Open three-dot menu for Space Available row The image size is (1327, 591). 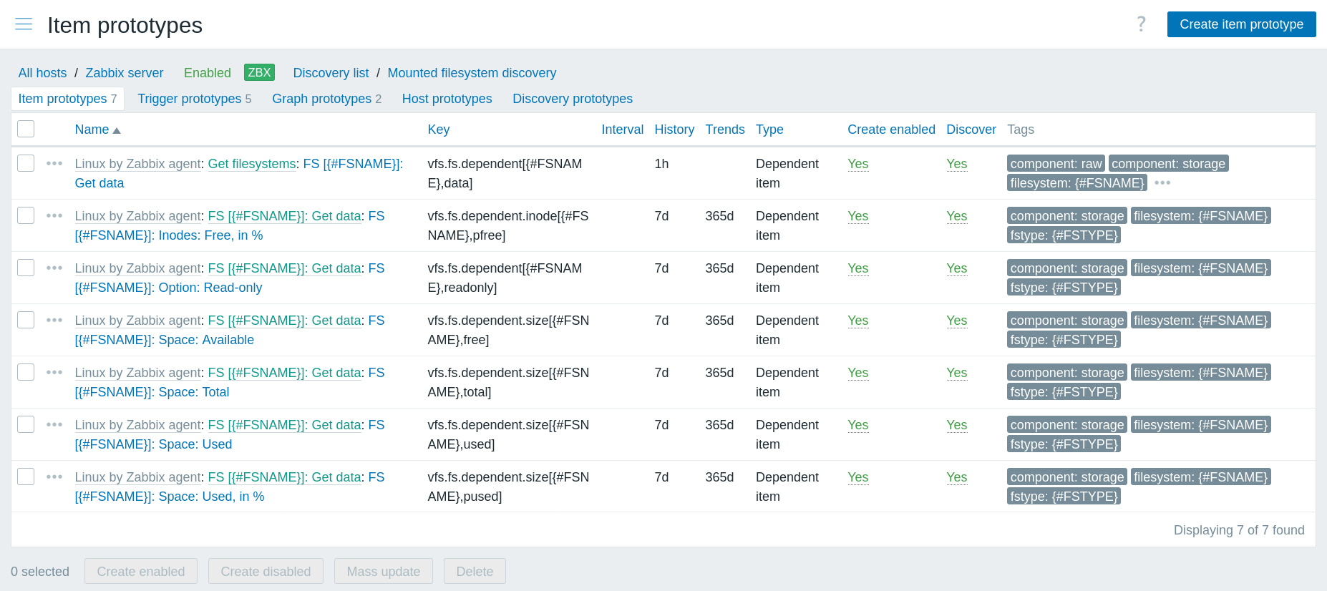pos(54,321)
